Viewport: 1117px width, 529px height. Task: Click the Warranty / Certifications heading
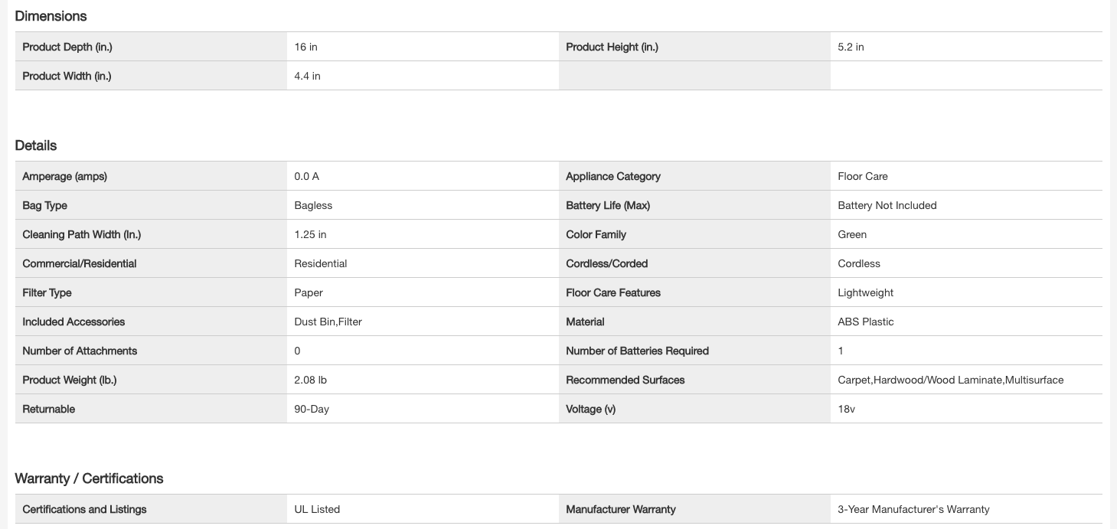89,478
